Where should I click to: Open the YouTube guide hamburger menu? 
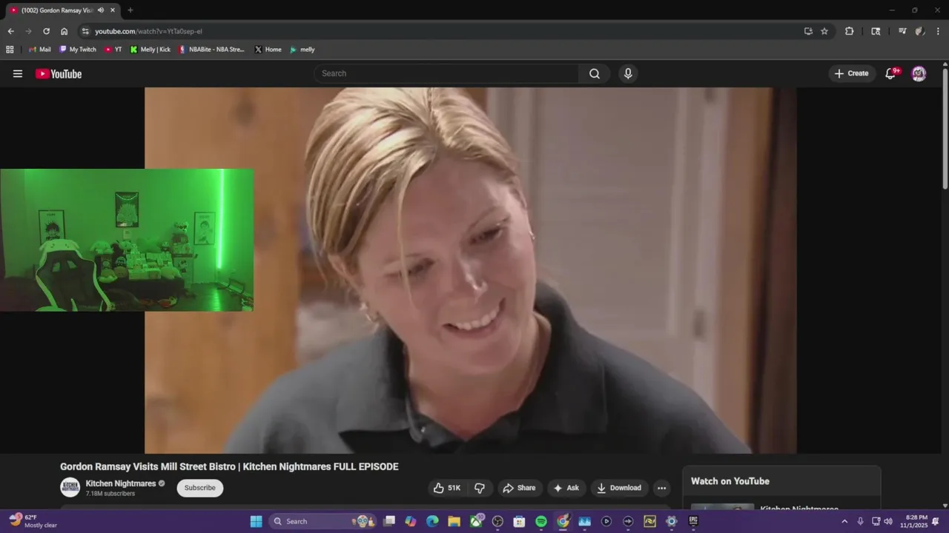pos(18,73)
